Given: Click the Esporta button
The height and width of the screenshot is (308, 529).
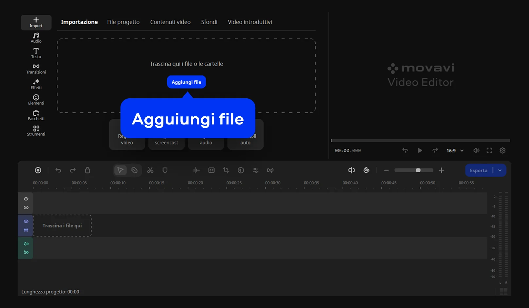Looking at the screenshot, I should (478, 170).
